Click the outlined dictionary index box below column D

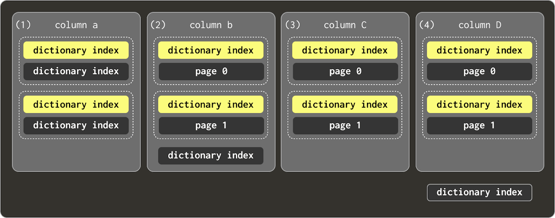click(x=479, y=192)
